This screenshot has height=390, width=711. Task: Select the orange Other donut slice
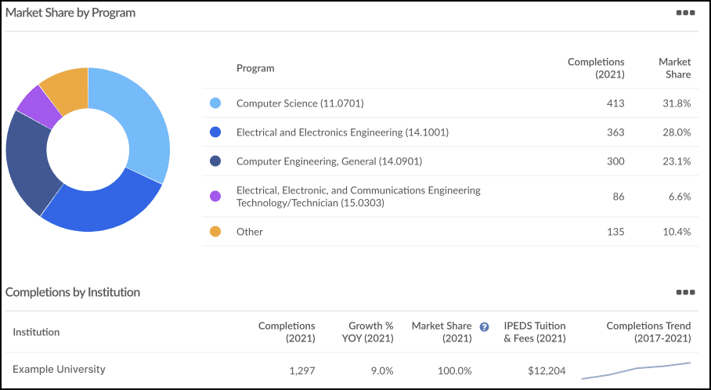pyautogui.click(x=68, y=88)
